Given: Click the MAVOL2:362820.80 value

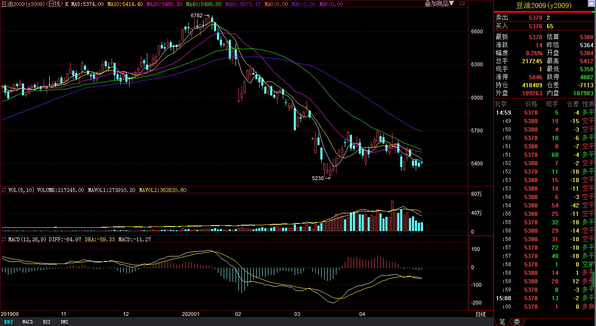Looking at the screenshot, I should coord(163,190).
